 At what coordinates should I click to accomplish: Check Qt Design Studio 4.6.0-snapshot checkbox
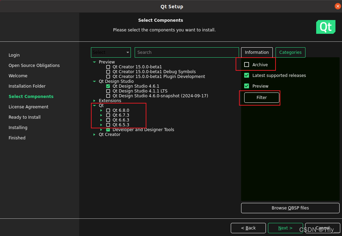pos(108,96)
